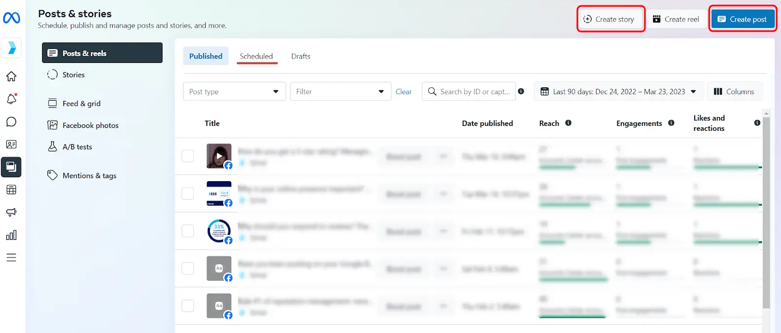This screenshot has height=333, width=781.
Task: Click the calendar icon in date range
Action: coord(545,91)
